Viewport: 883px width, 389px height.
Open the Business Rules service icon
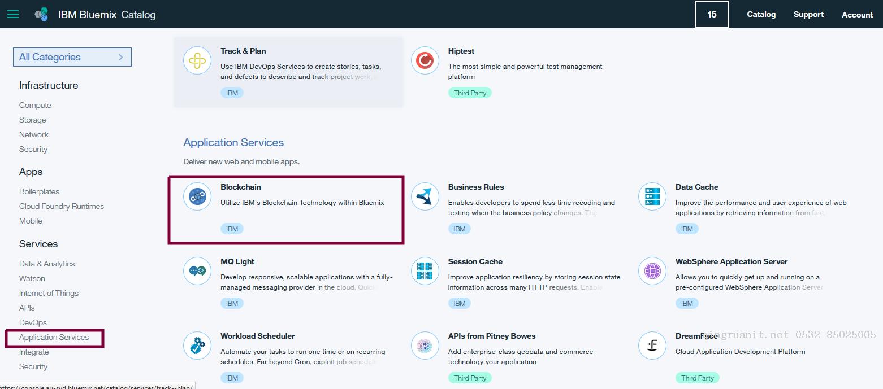point(425,196)
